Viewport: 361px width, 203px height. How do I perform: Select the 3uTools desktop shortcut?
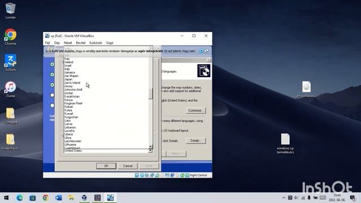(x=10, y=63)
